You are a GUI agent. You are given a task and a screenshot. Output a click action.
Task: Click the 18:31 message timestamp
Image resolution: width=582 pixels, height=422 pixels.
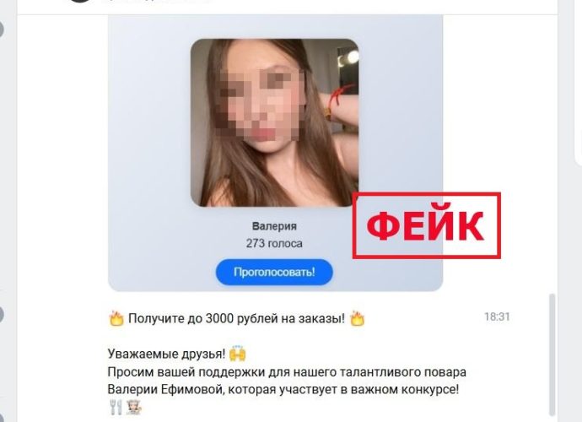pyautogui.click(x=497, y=316)
